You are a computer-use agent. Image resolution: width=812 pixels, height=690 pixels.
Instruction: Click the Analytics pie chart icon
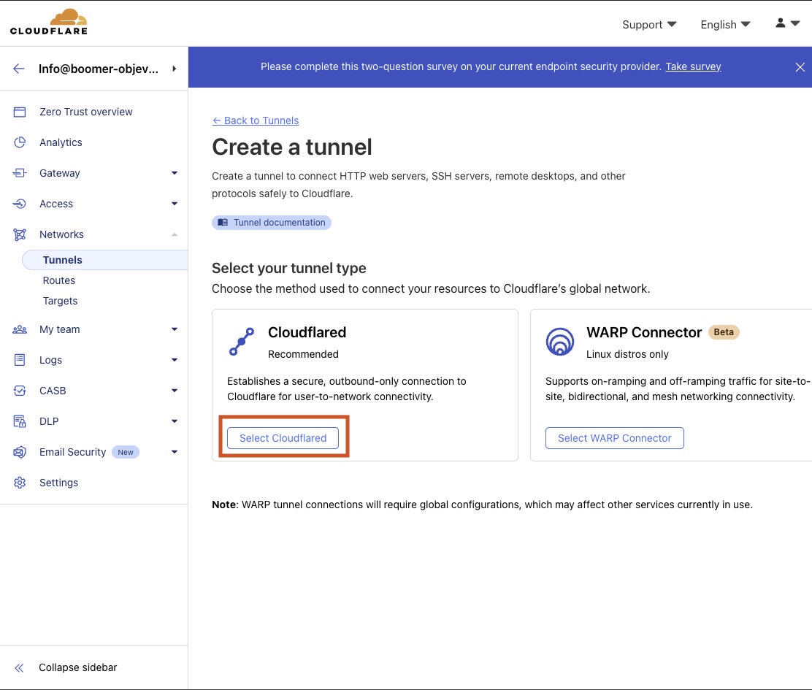coord(20,142)
